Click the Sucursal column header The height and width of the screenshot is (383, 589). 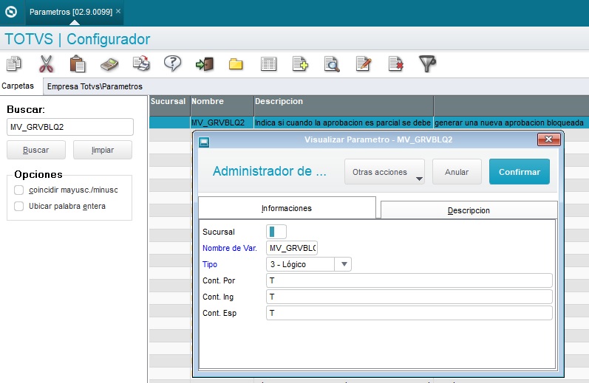coord(169,106)
